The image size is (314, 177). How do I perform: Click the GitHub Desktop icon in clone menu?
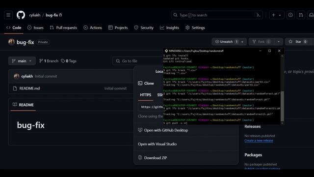tap(140, 130)
